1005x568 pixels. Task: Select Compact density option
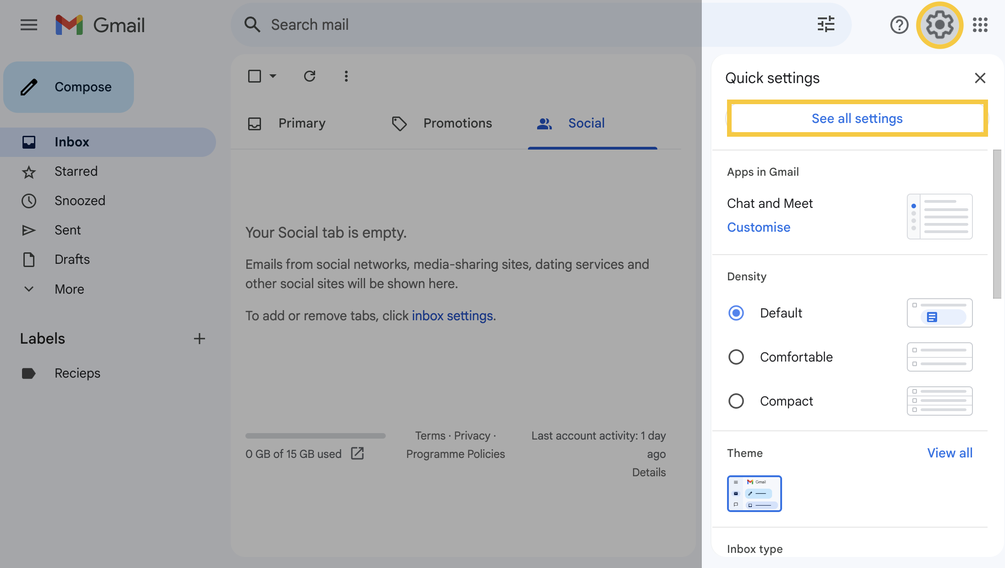[736, 400]
